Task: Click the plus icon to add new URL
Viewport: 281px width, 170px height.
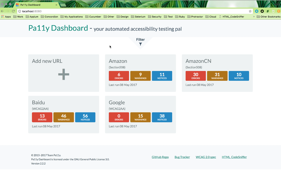Action: (63, 74)
